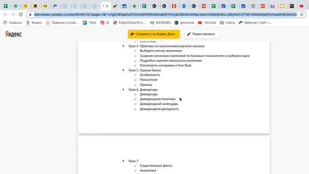Open the YouTube bookmark in the bar
The height and width of the screenshot is (174, 309).
(x=207, y=23)
